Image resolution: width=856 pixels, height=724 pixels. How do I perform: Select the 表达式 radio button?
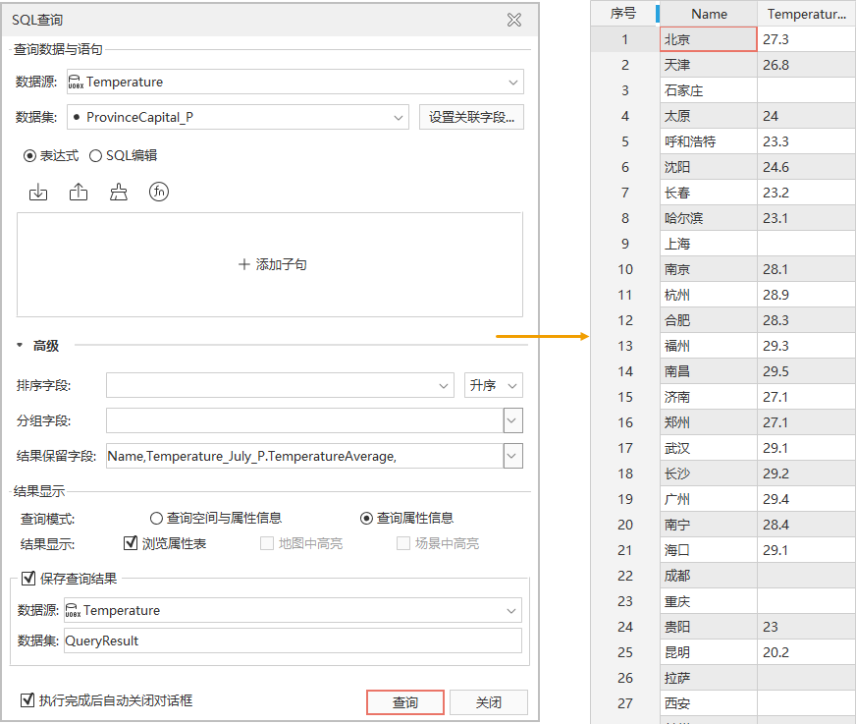pyautogui.click(x=29, y=155)
